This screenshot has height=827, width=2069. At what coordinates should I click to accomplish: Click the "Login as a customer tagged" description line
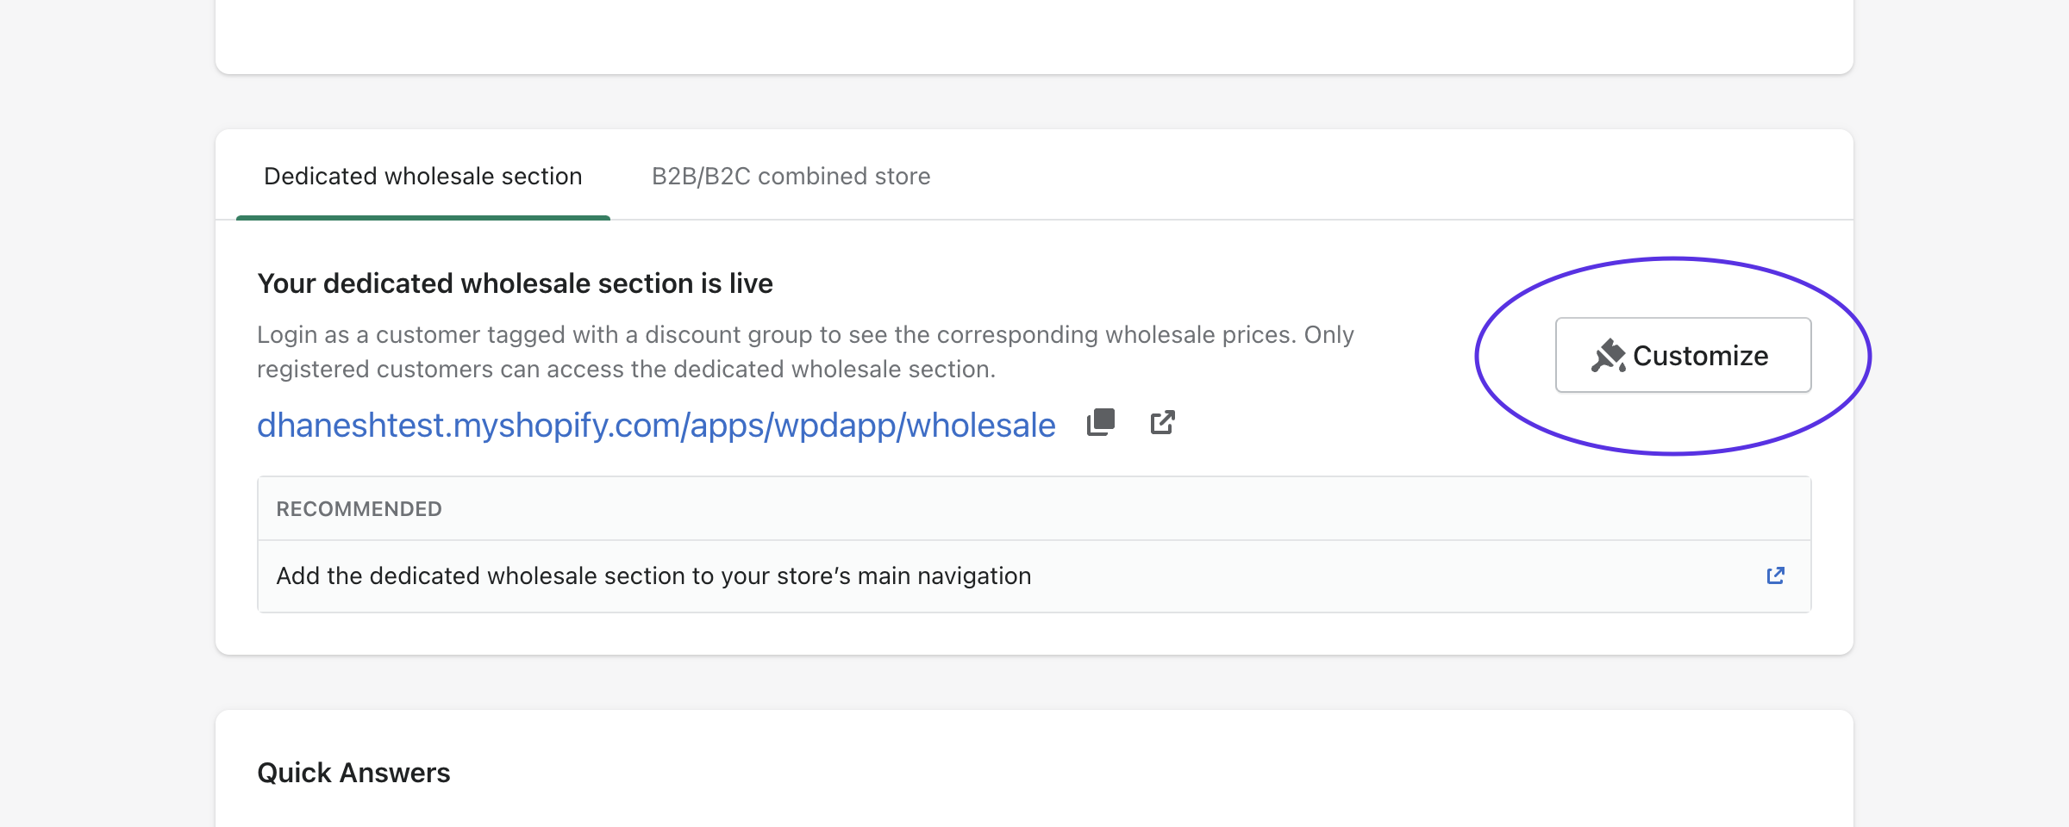(x=805, y=334)
